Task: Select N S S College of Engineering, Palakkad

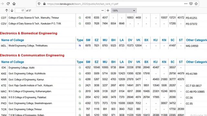Action: pyautogui.click(x=27, y=97)
